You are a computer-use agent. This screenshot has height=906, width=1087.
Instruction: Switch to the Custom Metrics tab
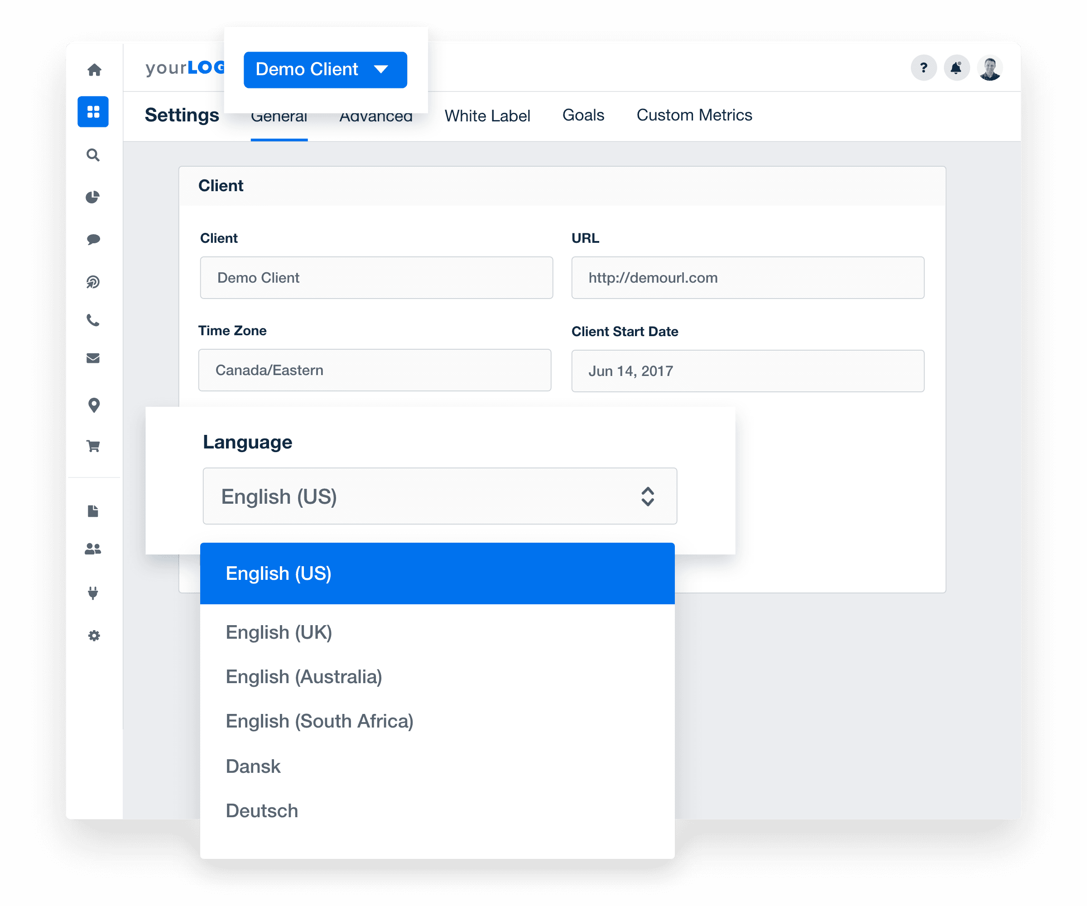tap(694, 115)
